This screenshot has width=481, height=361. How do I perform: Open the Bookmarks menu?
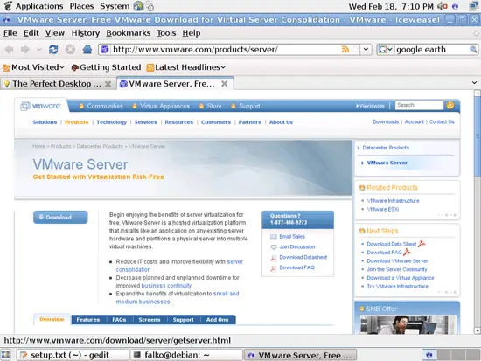[129, 33]
